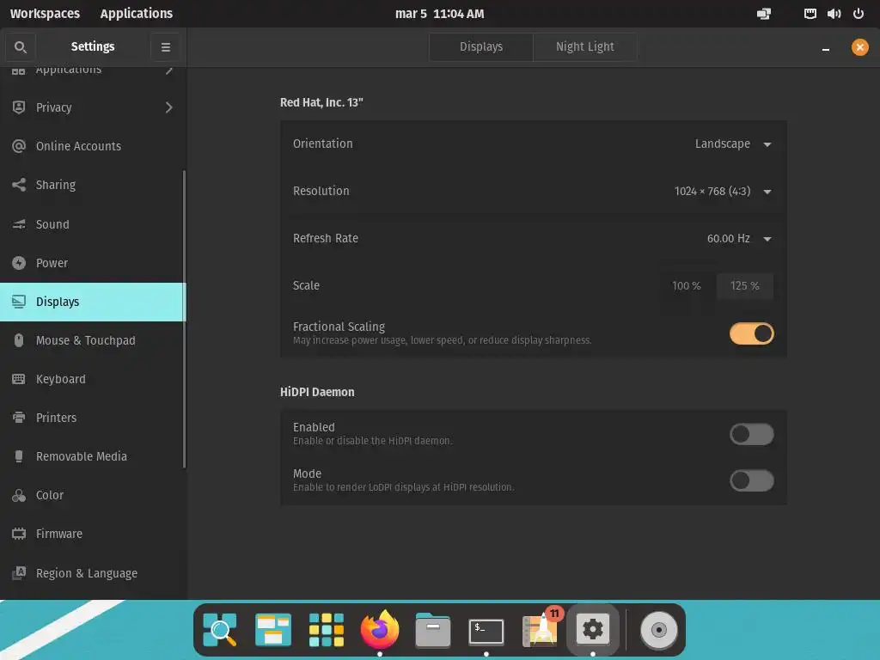Open Sharing settings row
The image size is (880, 660).
click(93, 185)
